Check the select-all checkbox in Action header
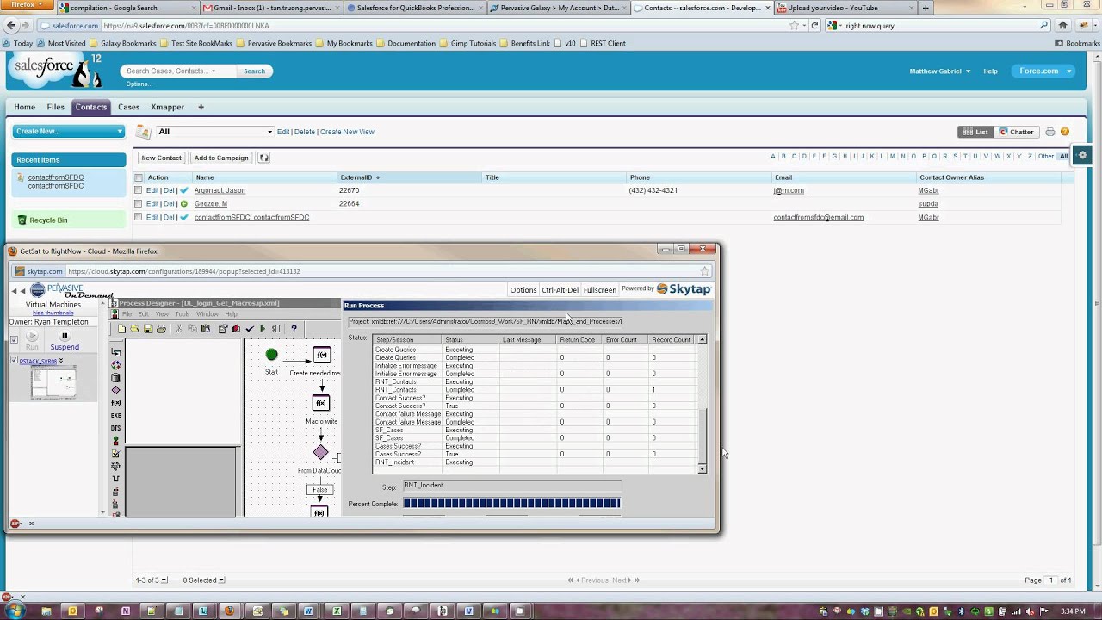The image size is (1102, 620). click(x=139, y=177)
